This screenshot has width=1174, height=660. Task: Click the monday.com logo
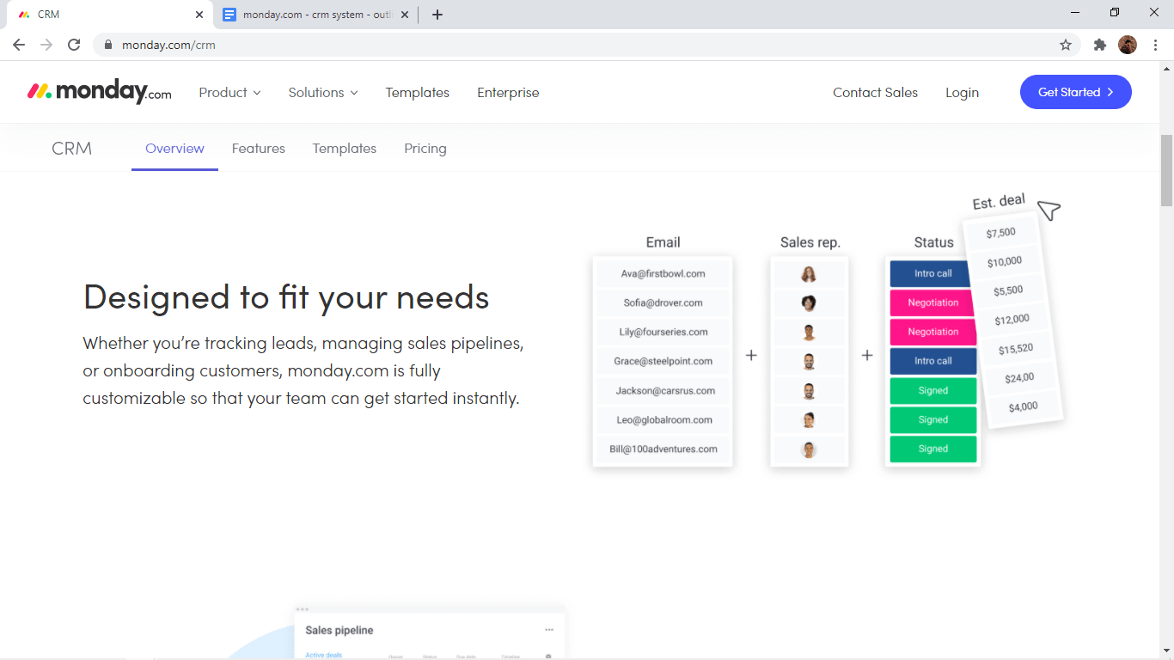(x=100, y=92)
